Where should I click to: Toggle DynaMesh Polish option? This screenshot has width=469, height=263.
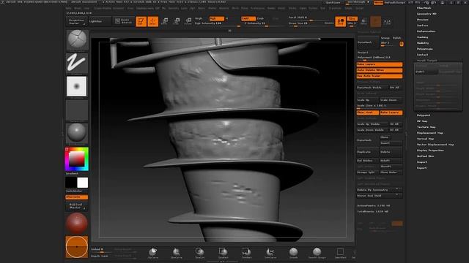pyautogui.click(x=396, y=38)
